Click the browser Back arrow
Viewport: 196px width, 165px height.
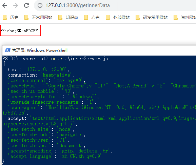(x=5, y=5)
